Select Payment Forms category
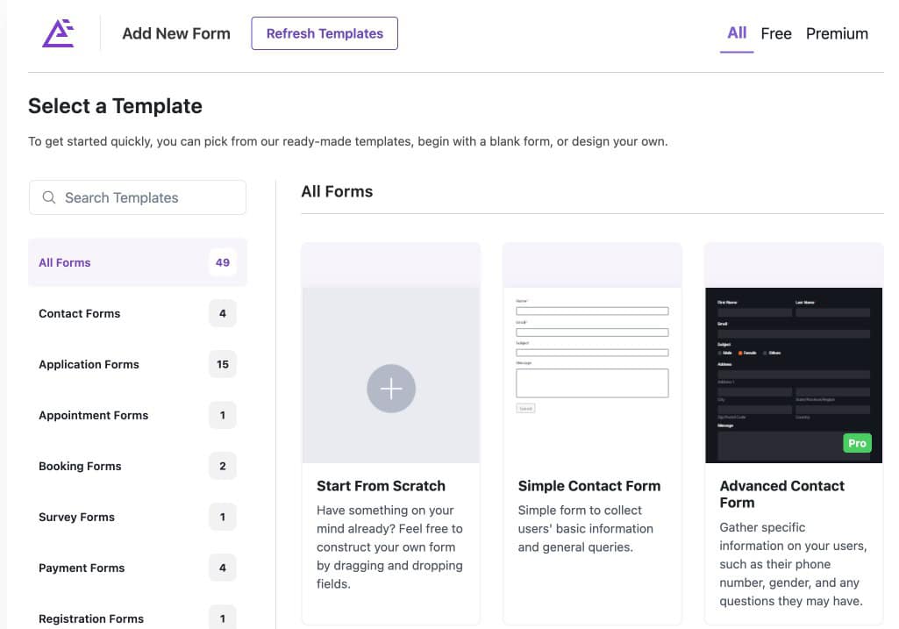This screenshot has width=899, height=629. click(x=138, y=568)
